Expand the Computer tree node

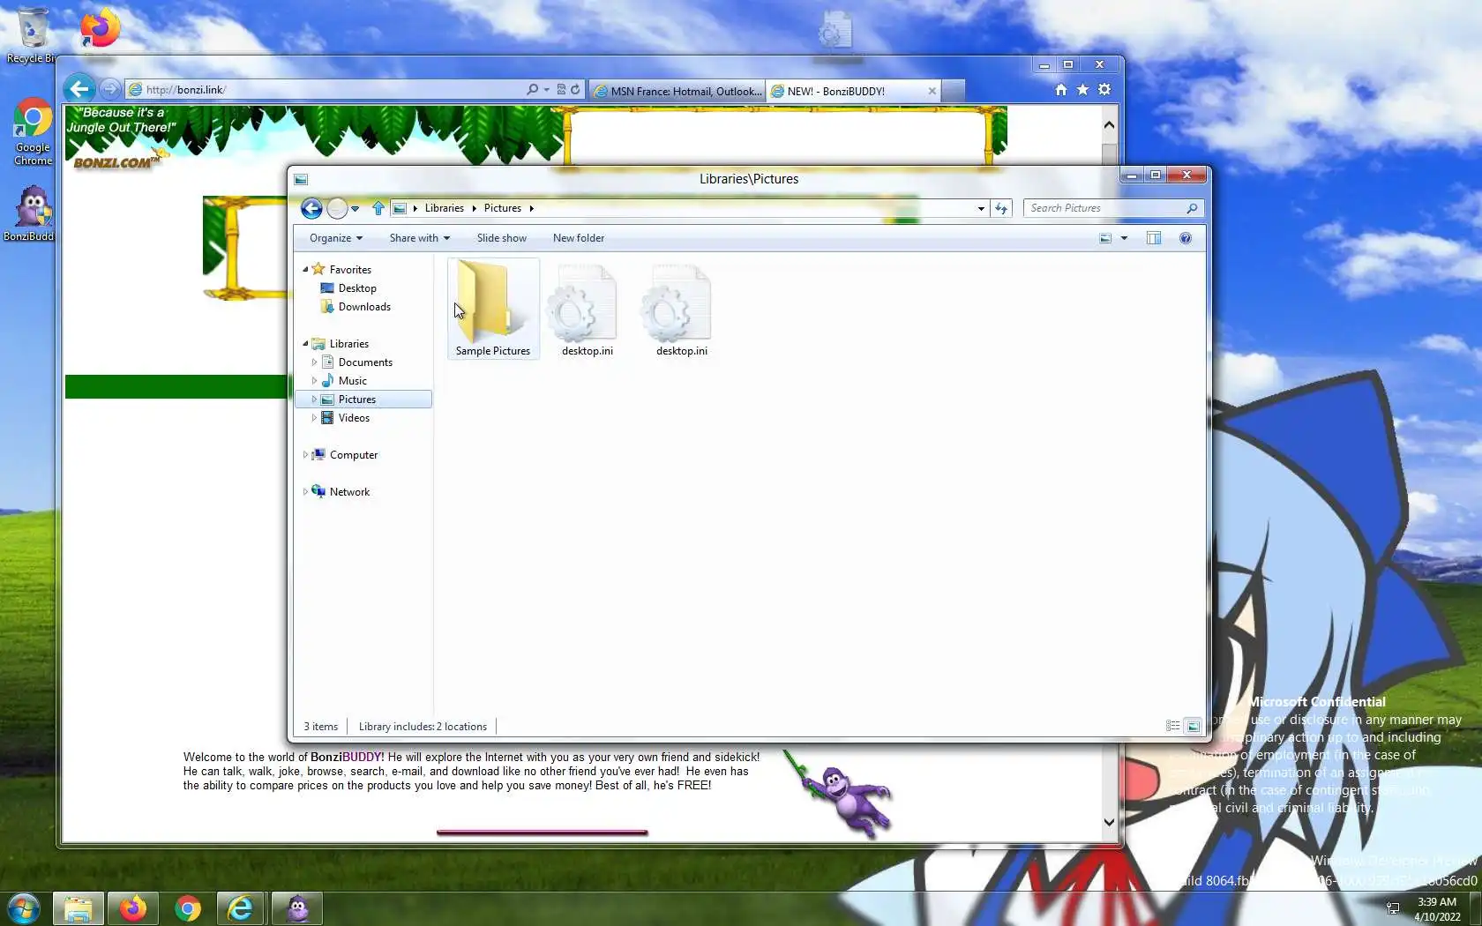coord(305,454)
